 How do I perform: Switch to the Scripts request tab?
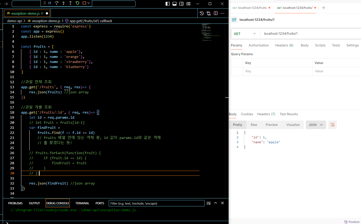[320, 45]
